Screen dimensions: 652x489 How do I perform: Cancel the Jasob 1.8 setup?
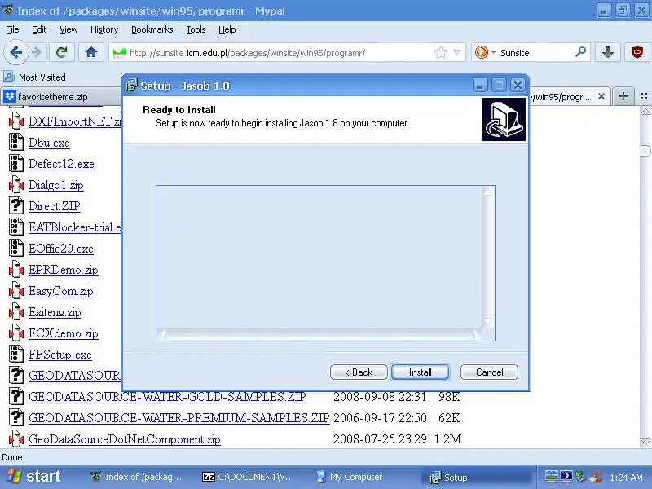[490, 372]
